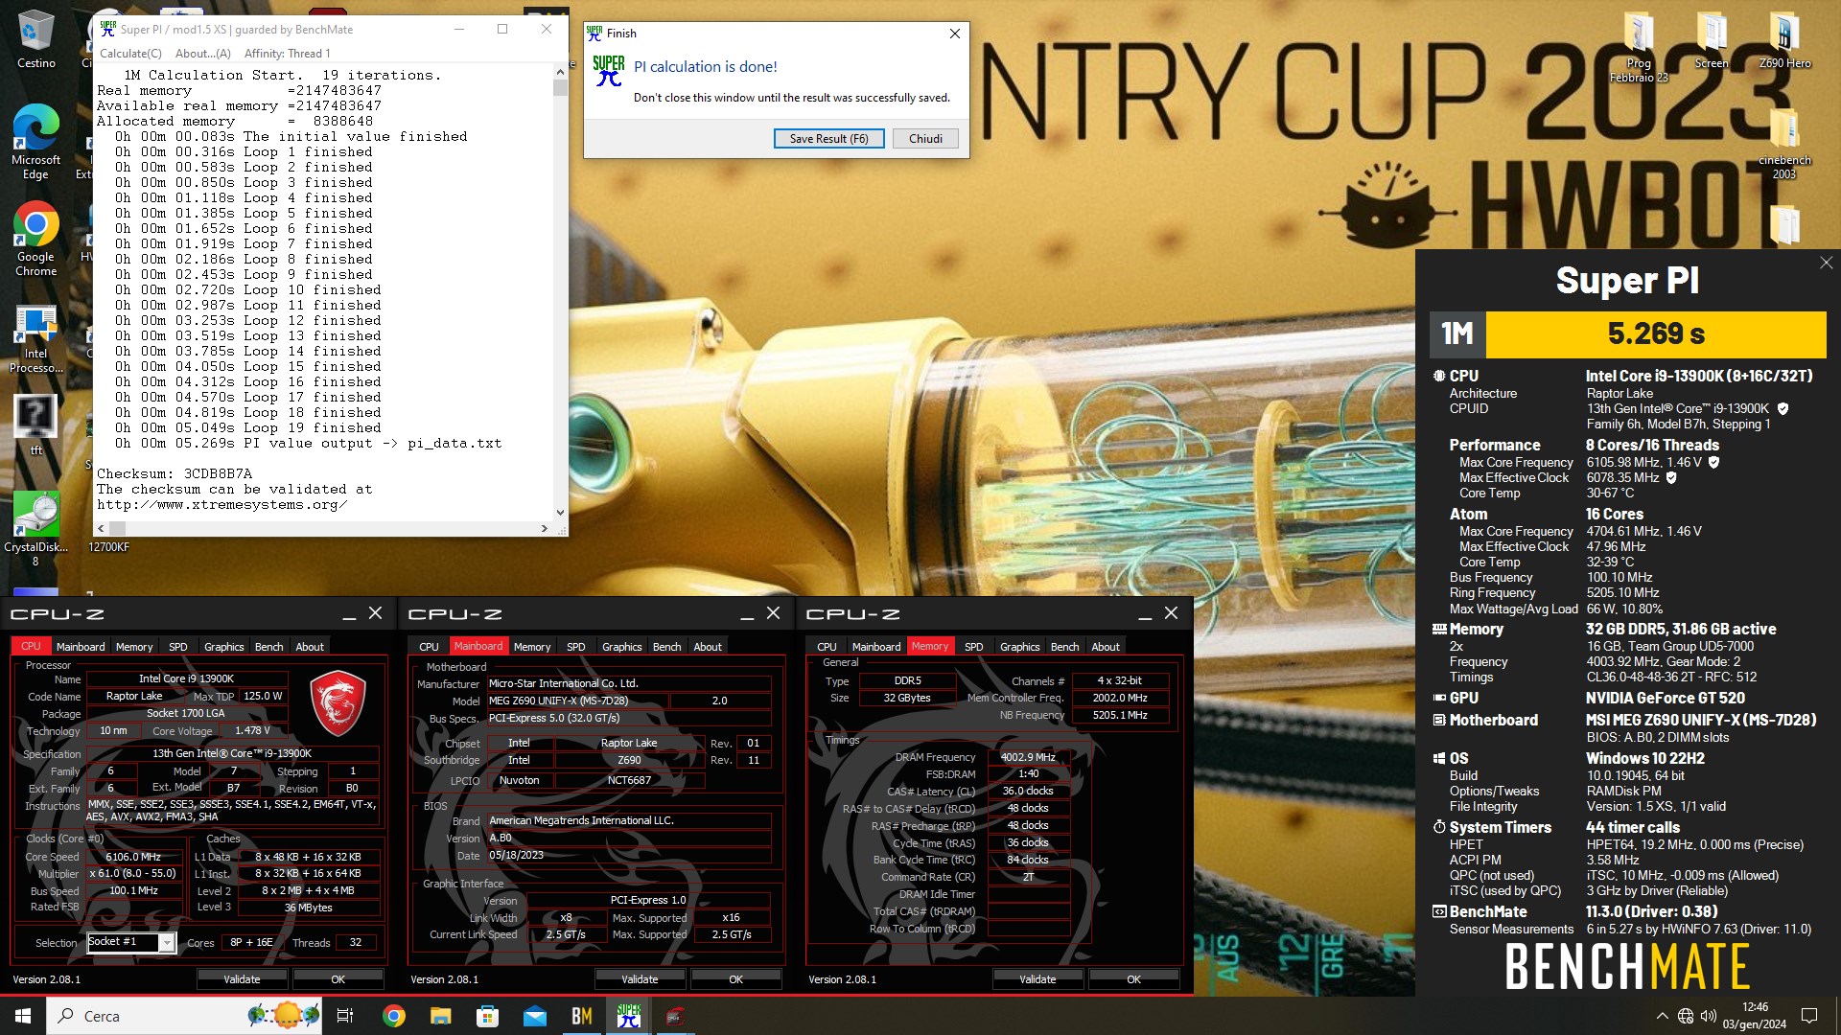This screenshot has width=1841, height=1035.
Task: Open the tft desktop icon
Action: (35, 425)
